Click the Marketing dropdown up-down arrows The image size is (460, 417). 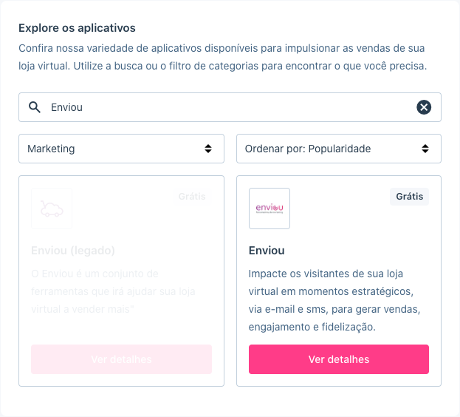point(208,149)
